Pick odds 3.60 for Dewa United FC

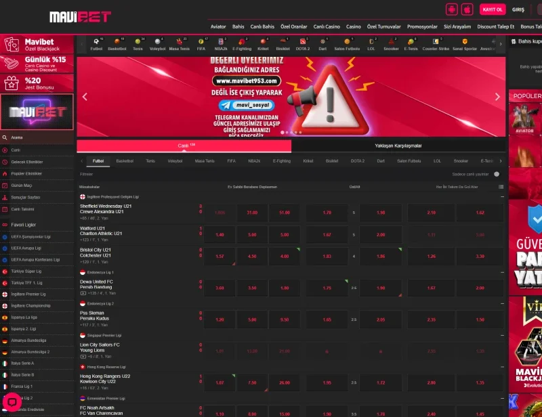pyautogui.click(x=220, y=288)
